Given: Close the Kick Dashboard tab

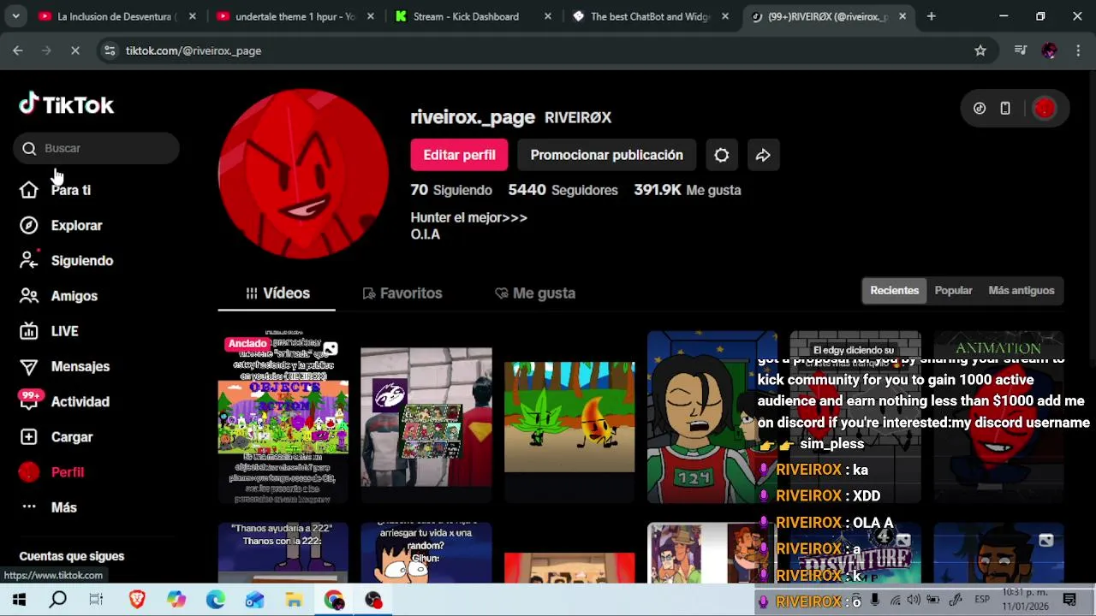Looking at the screenshot, I should coord(548,16).
